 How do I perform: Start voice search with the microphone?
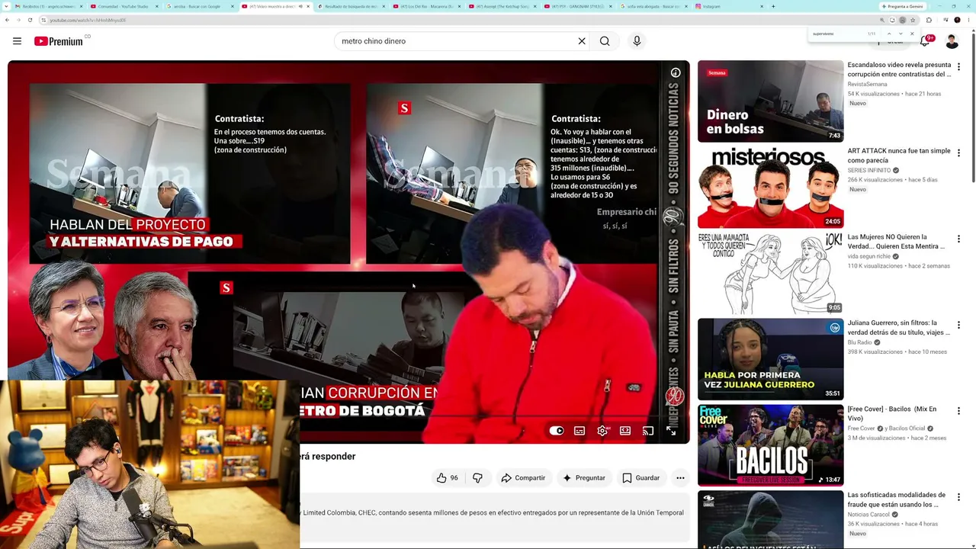(637, 41)
